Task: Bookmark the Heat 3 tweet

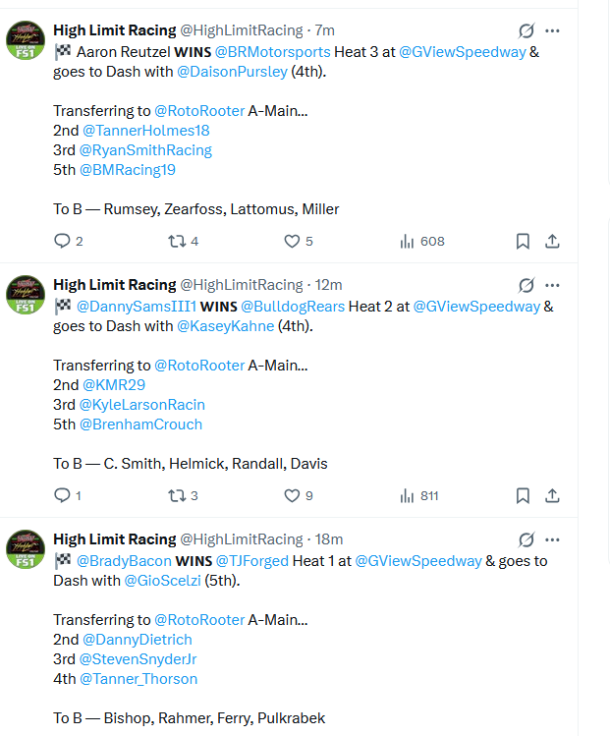Action: pos(523,242)
